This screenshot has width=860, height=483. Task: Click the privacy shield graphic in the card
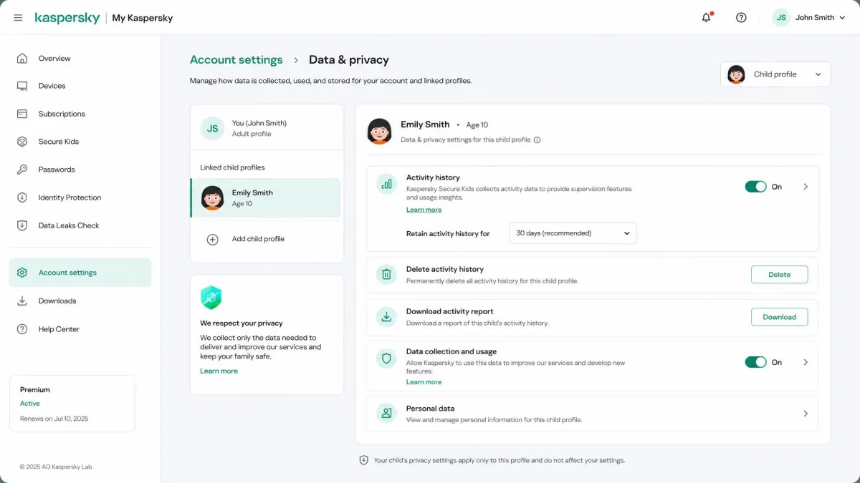click(x=211, y=298)
